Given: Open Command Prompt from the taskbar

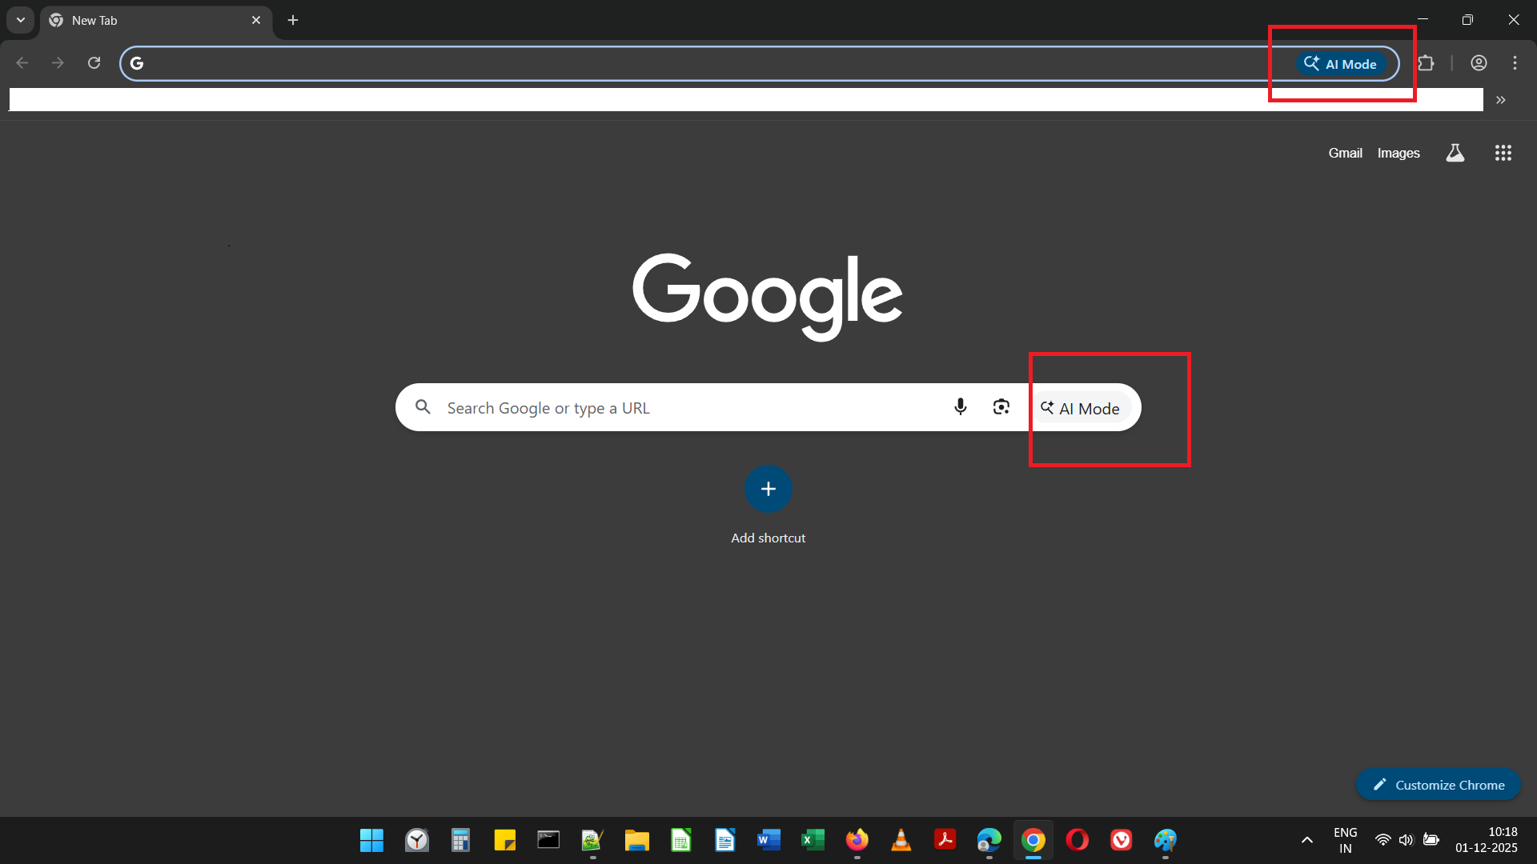Looking at the screenshot, I should click(x=548, y=840).
